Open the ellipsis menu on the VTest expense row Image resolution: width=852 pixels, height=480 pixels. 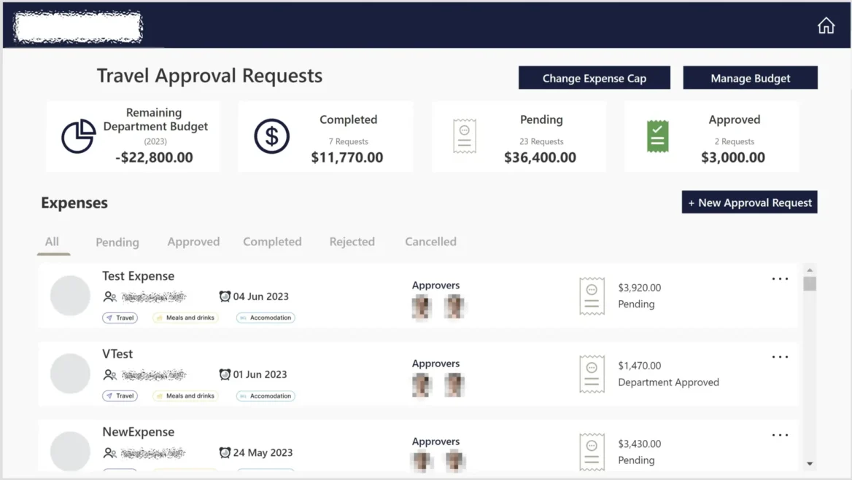[x=780, y=356]
